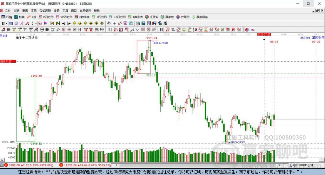Click the horizontal scrollbar left arrow
This screenshot has width=325, height=175.
[x=116, y=165]
